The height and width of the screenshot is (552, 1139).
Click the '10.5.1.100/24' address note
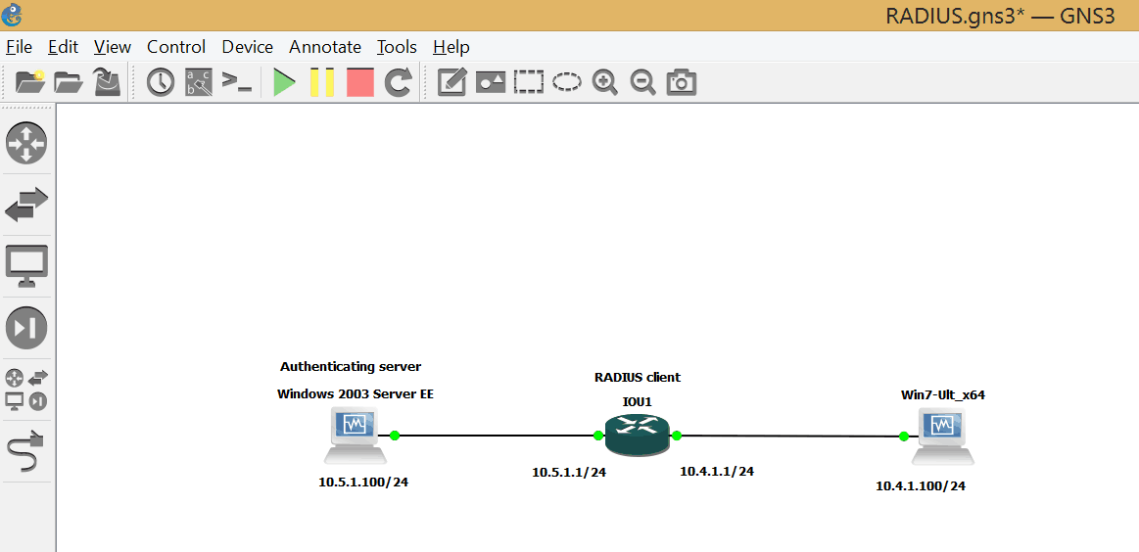(x=363, y=483)
